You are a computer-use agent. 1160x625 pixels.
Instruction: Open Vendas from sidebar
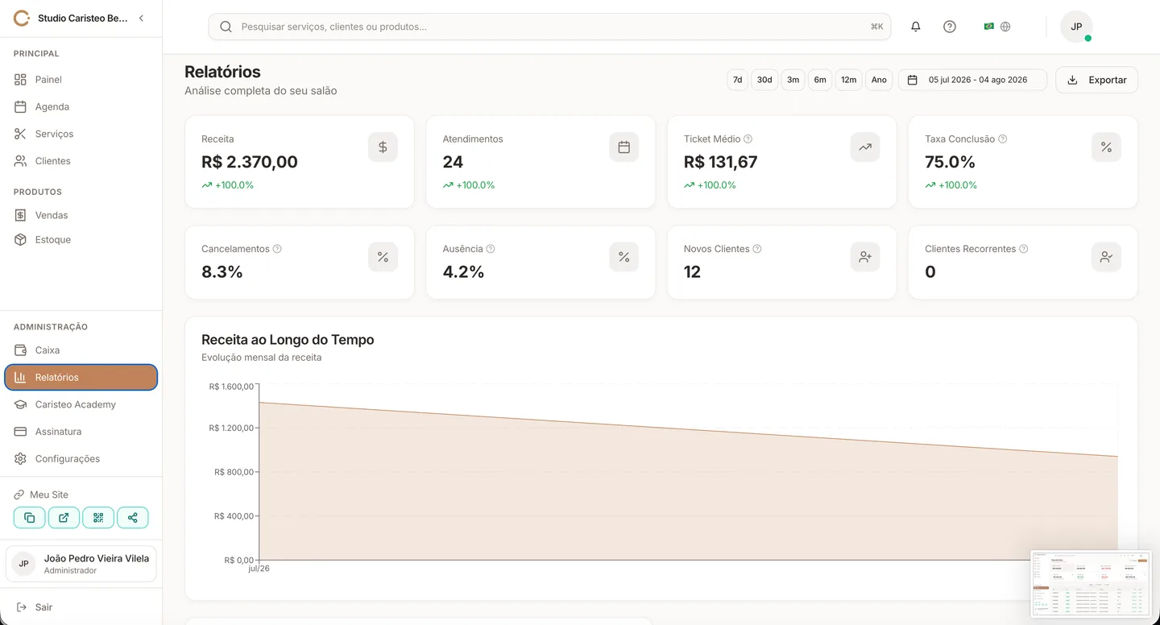(81, 215)
